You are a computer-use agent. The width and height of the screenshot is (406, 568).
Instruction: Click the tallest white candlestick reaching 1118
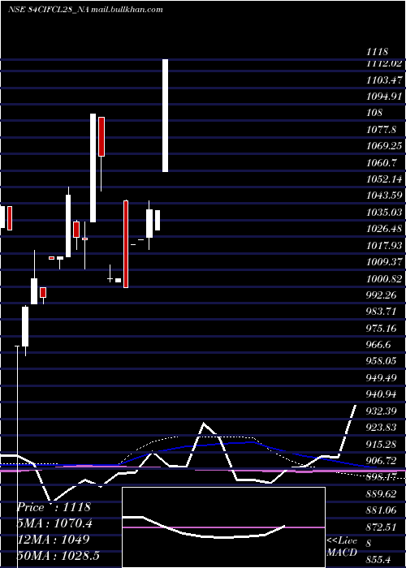(165, 115)
